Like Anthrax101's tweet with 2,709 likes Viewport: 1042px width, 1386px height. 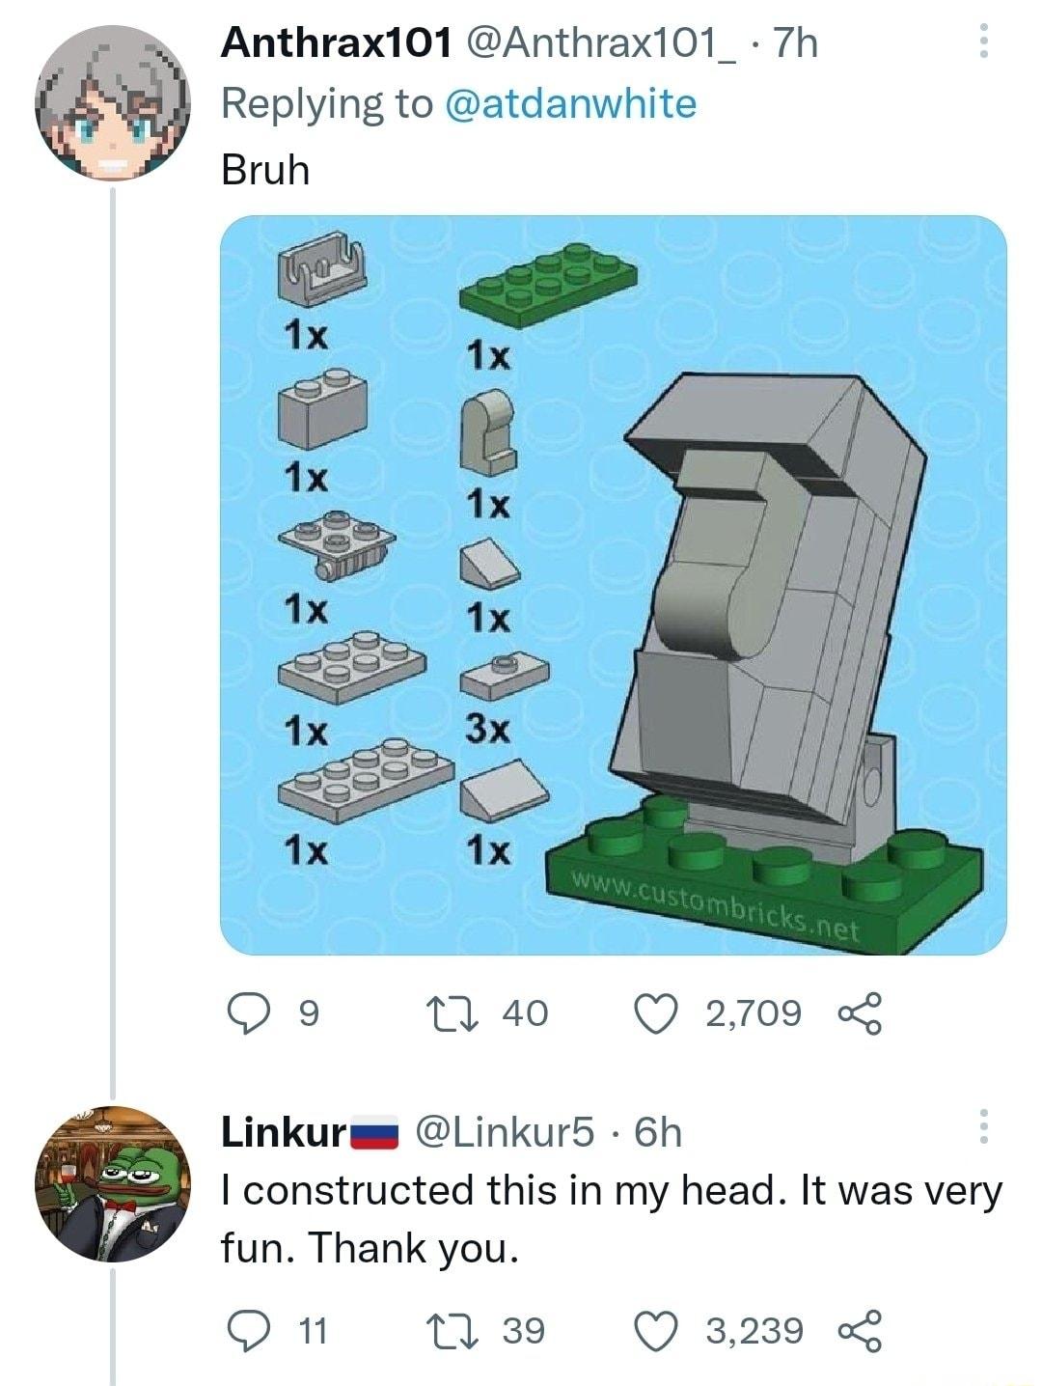[656, 1012]
